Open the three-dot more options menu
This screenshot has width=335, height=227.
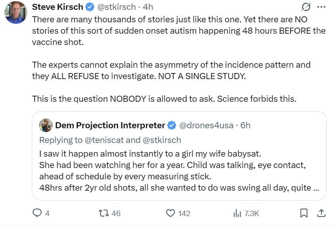[321, 7]
